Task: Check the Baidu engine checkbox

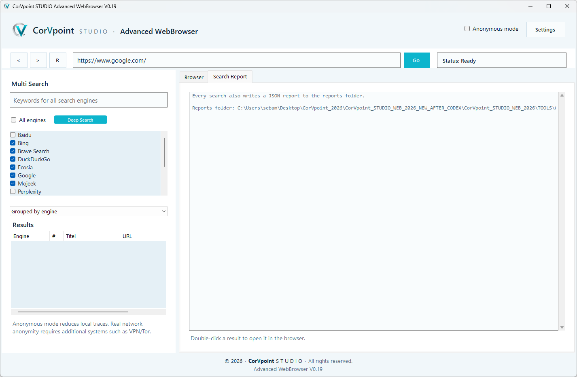Action: [13, 135]
